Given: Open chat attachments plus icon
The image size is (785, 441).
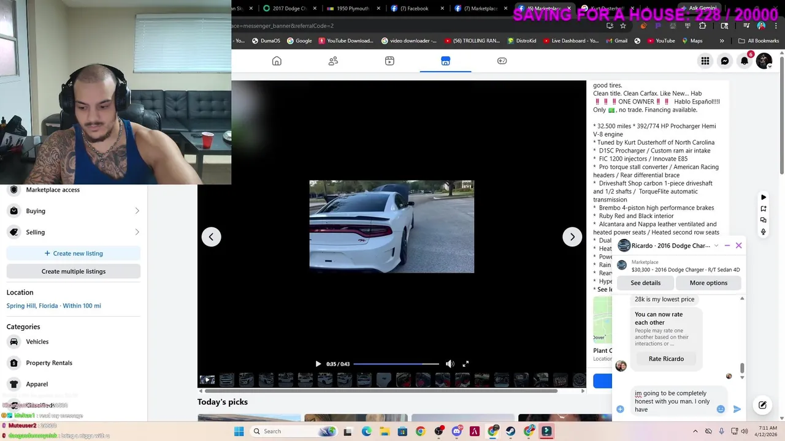Looking at the screenshot, I should (x=620, y=409).
